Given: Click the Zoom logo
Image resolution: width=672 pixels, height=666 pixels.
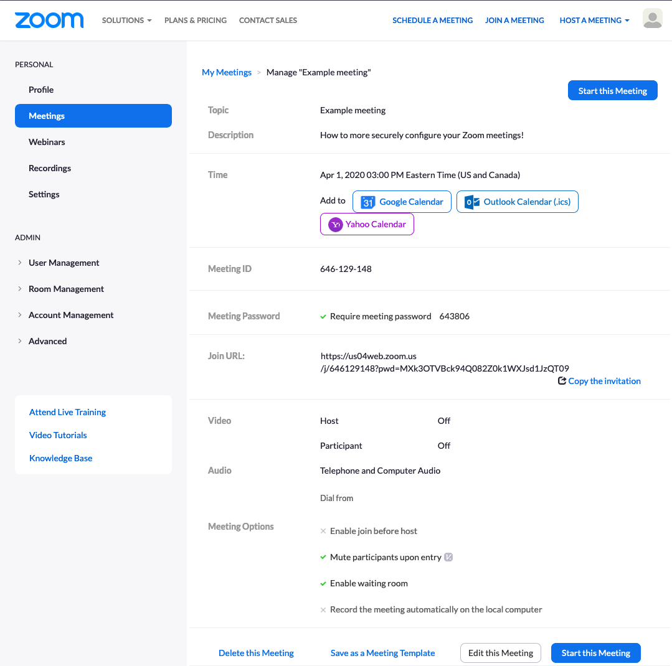Looking at the screenshot, I should click(49, 20).
